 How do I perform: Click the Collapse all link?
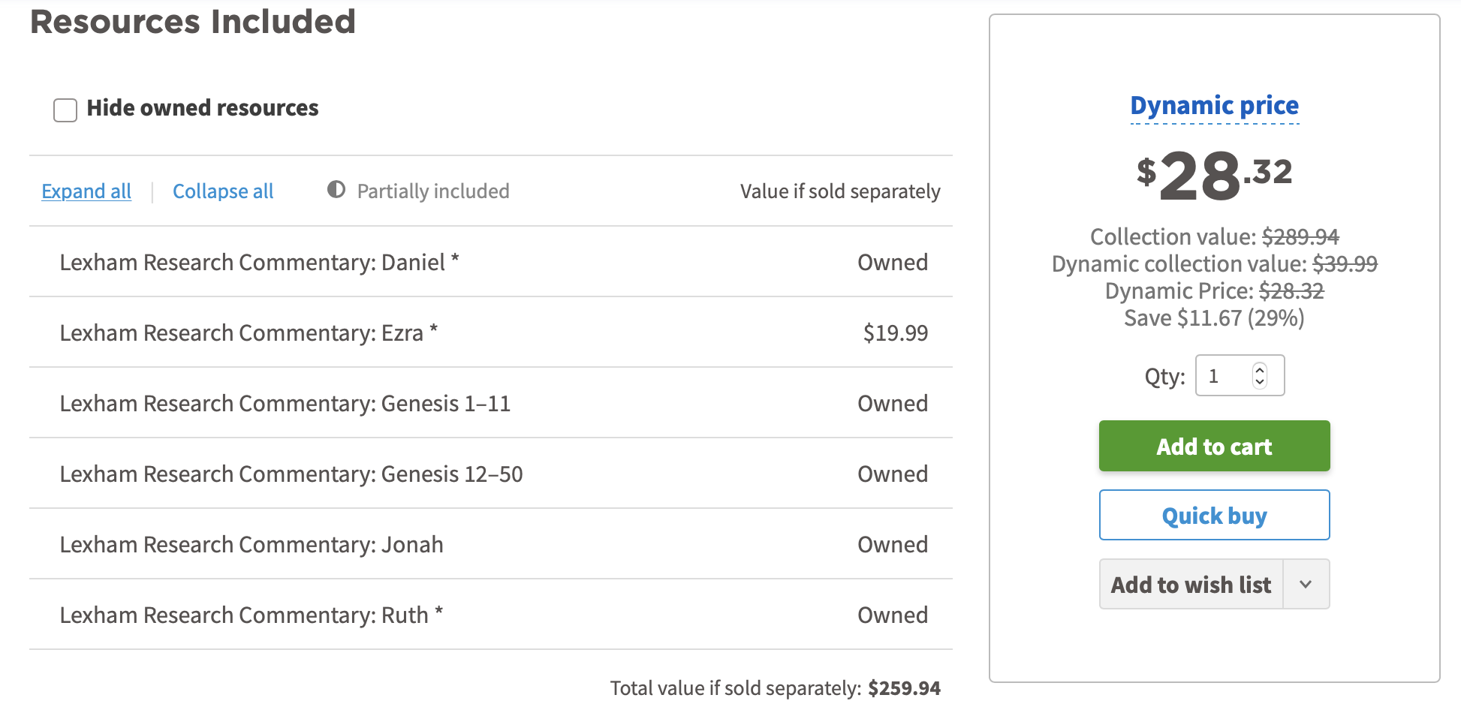tap(223, 191)
